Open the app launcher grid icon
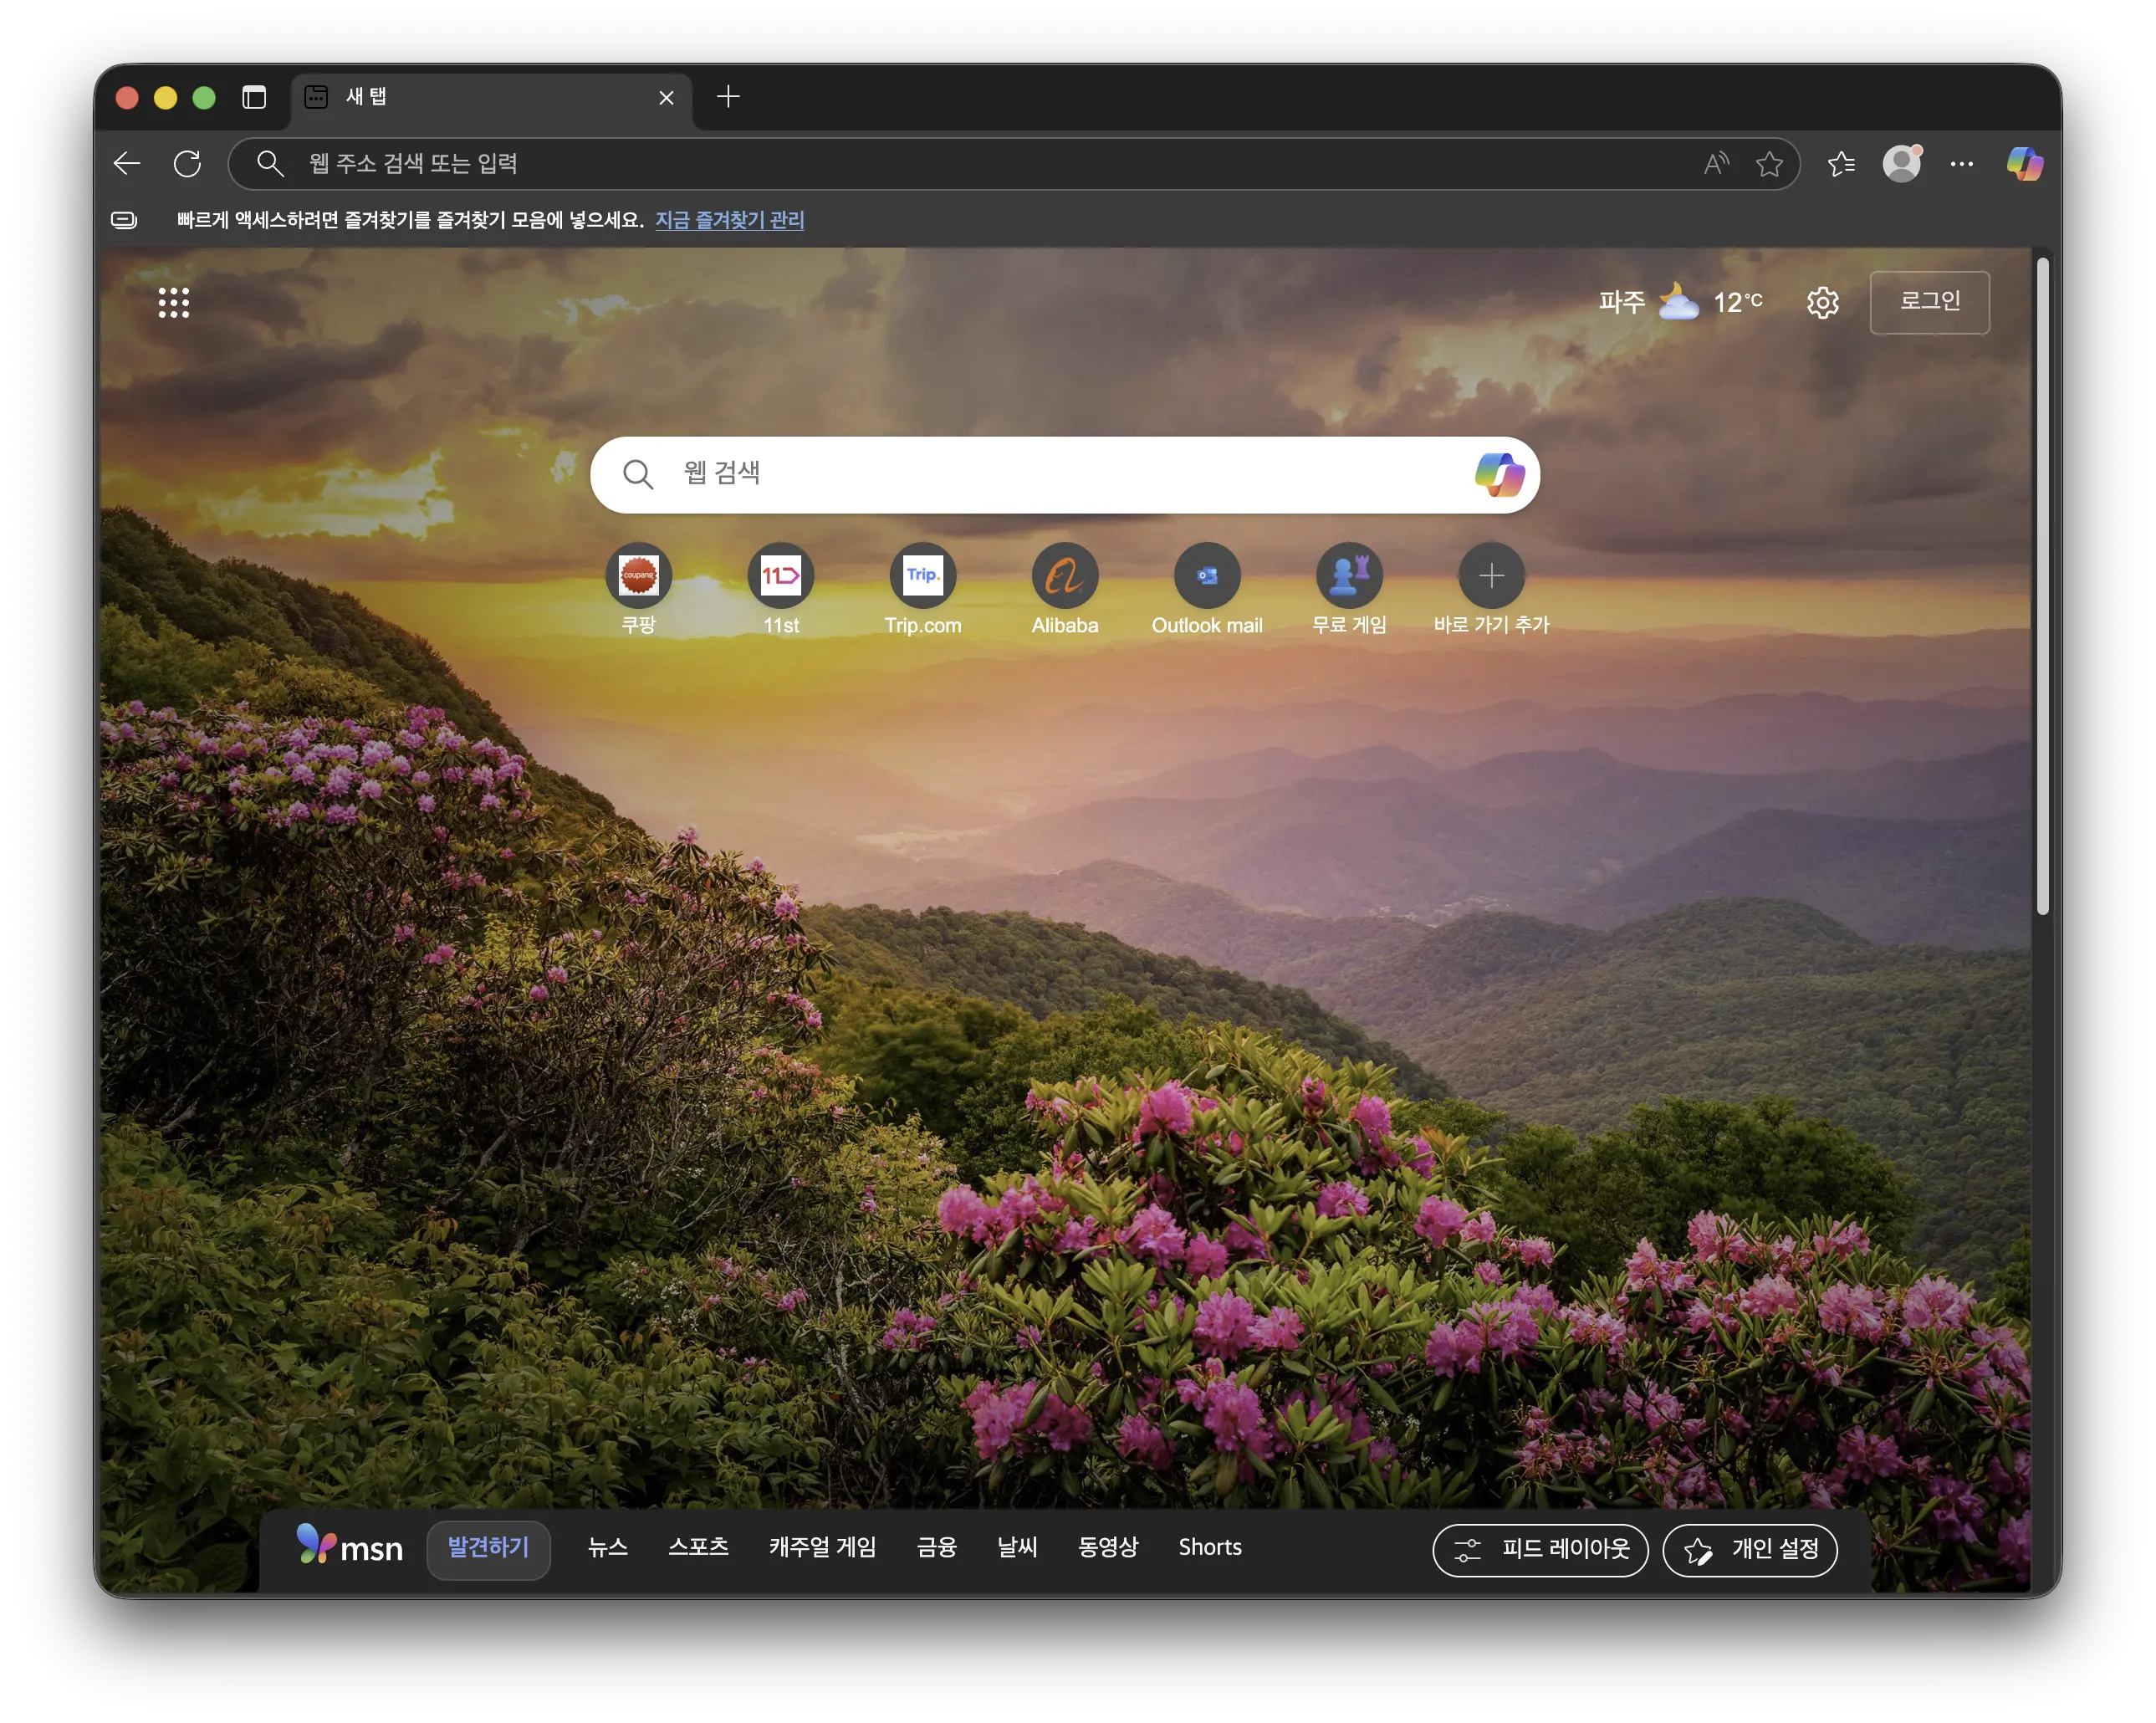2156x1723 pixels. (176, 302)
